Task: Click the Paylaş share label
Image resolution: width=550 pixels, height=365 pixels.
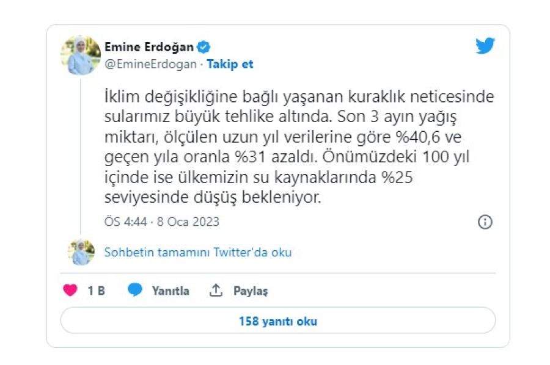Action: (251, 291)
